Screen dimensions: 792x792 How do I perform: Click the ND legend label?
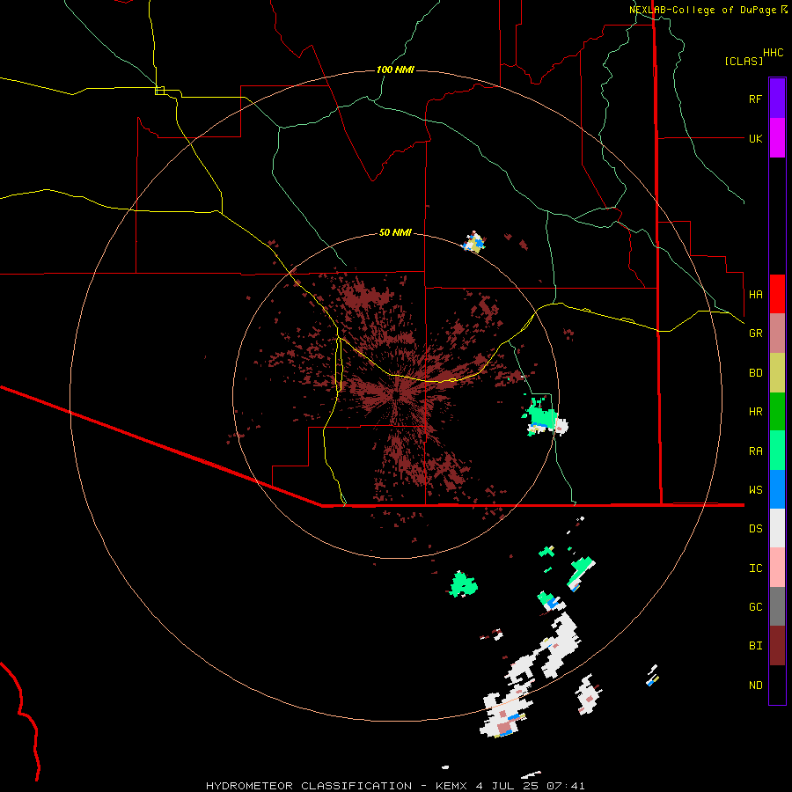coord(755,685)
